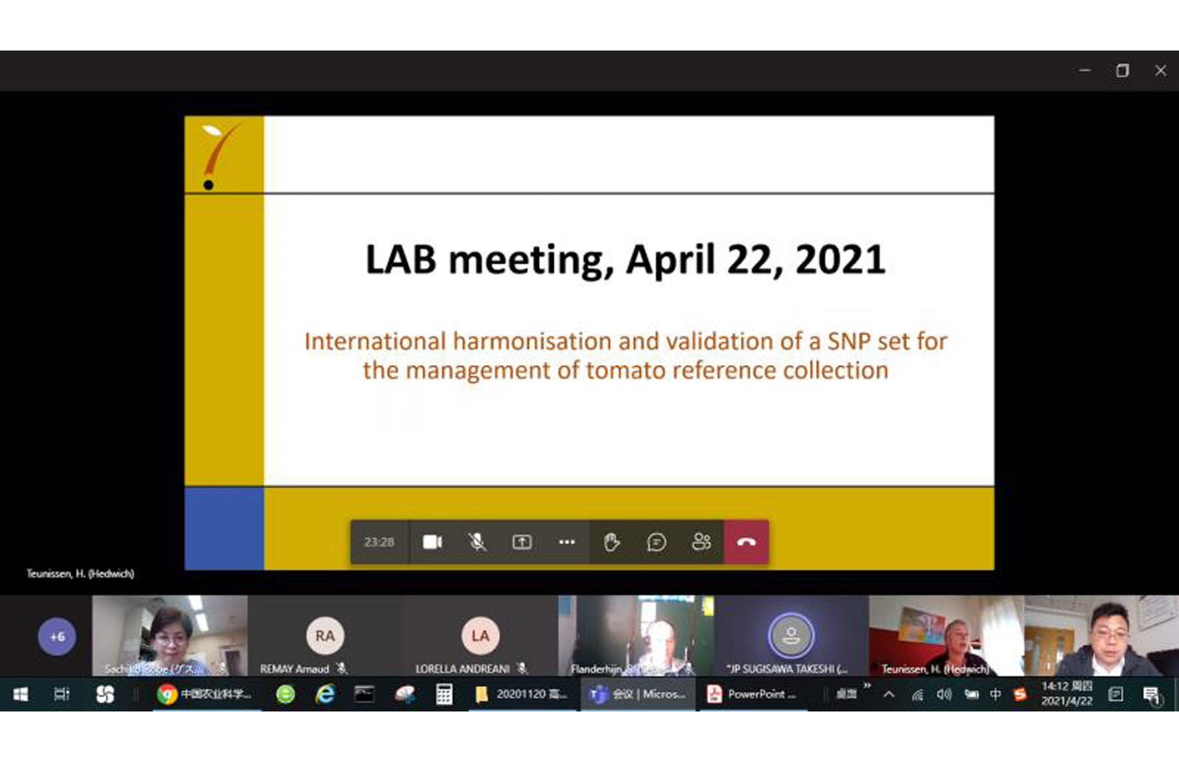
Task: Turn off the camera in meeting toolbar
Action: tap(432, 542)
